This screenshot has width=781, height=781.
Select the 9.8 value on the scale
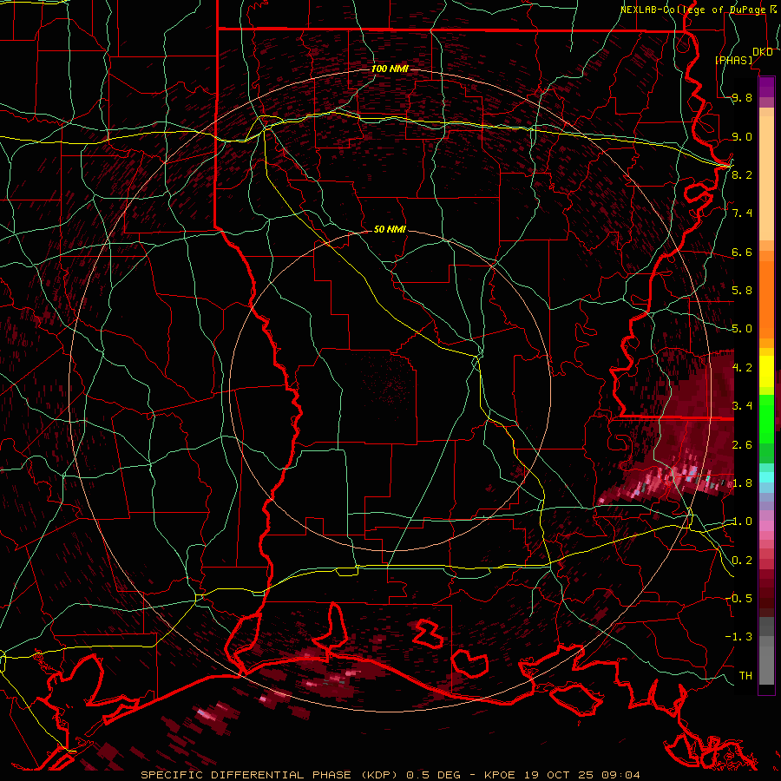point(742,98)
